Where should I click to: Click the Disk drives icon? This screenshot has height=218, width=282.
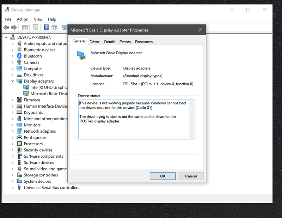19,75
